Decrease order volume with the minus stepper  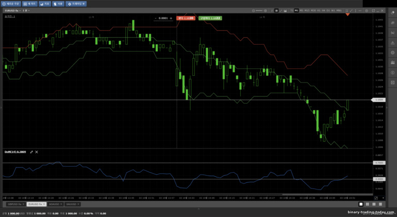tap(156, 18)
